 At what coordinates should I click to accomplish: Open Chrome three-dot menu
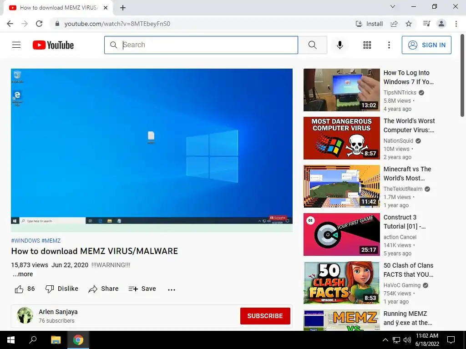456,24
